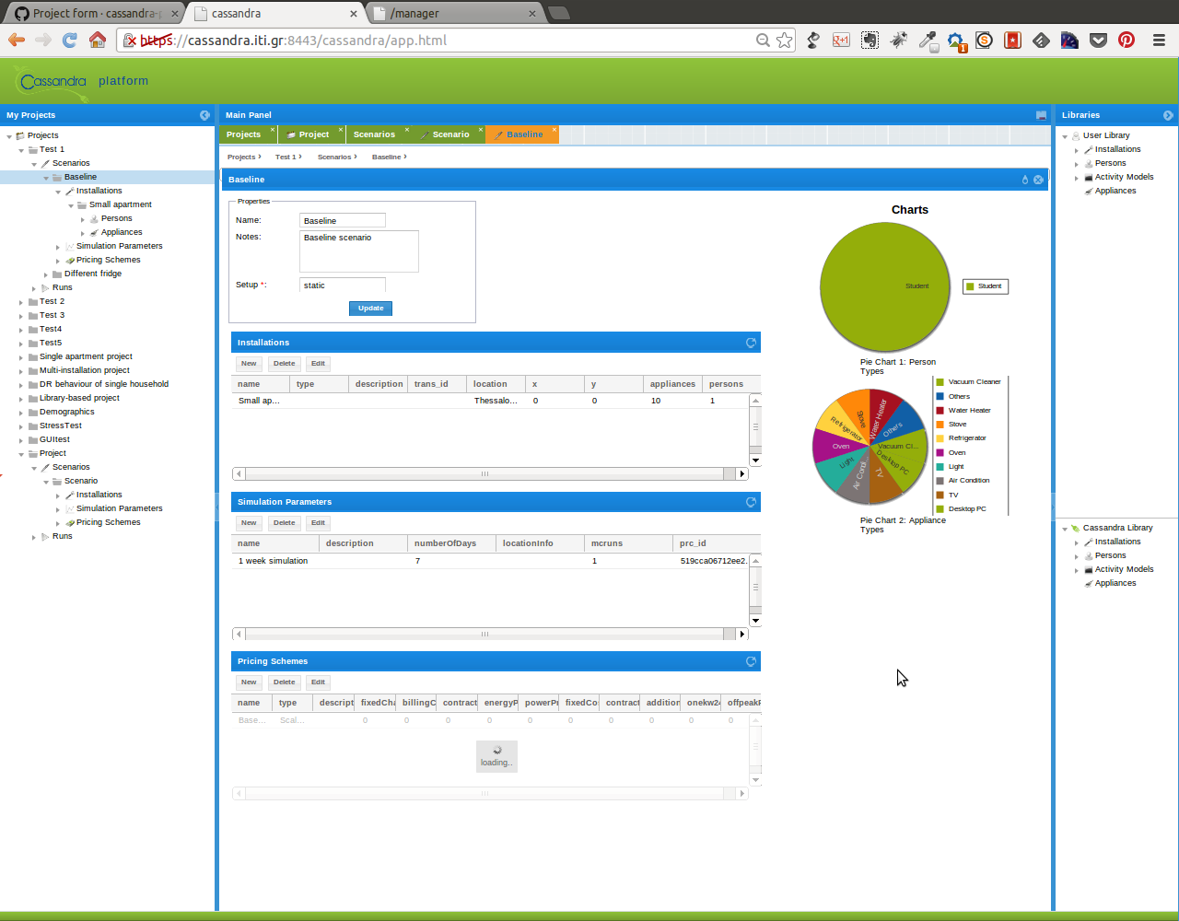Click the Pocket extension icon
This screenshot has width=1179, height=921.
click(1098, 40)
